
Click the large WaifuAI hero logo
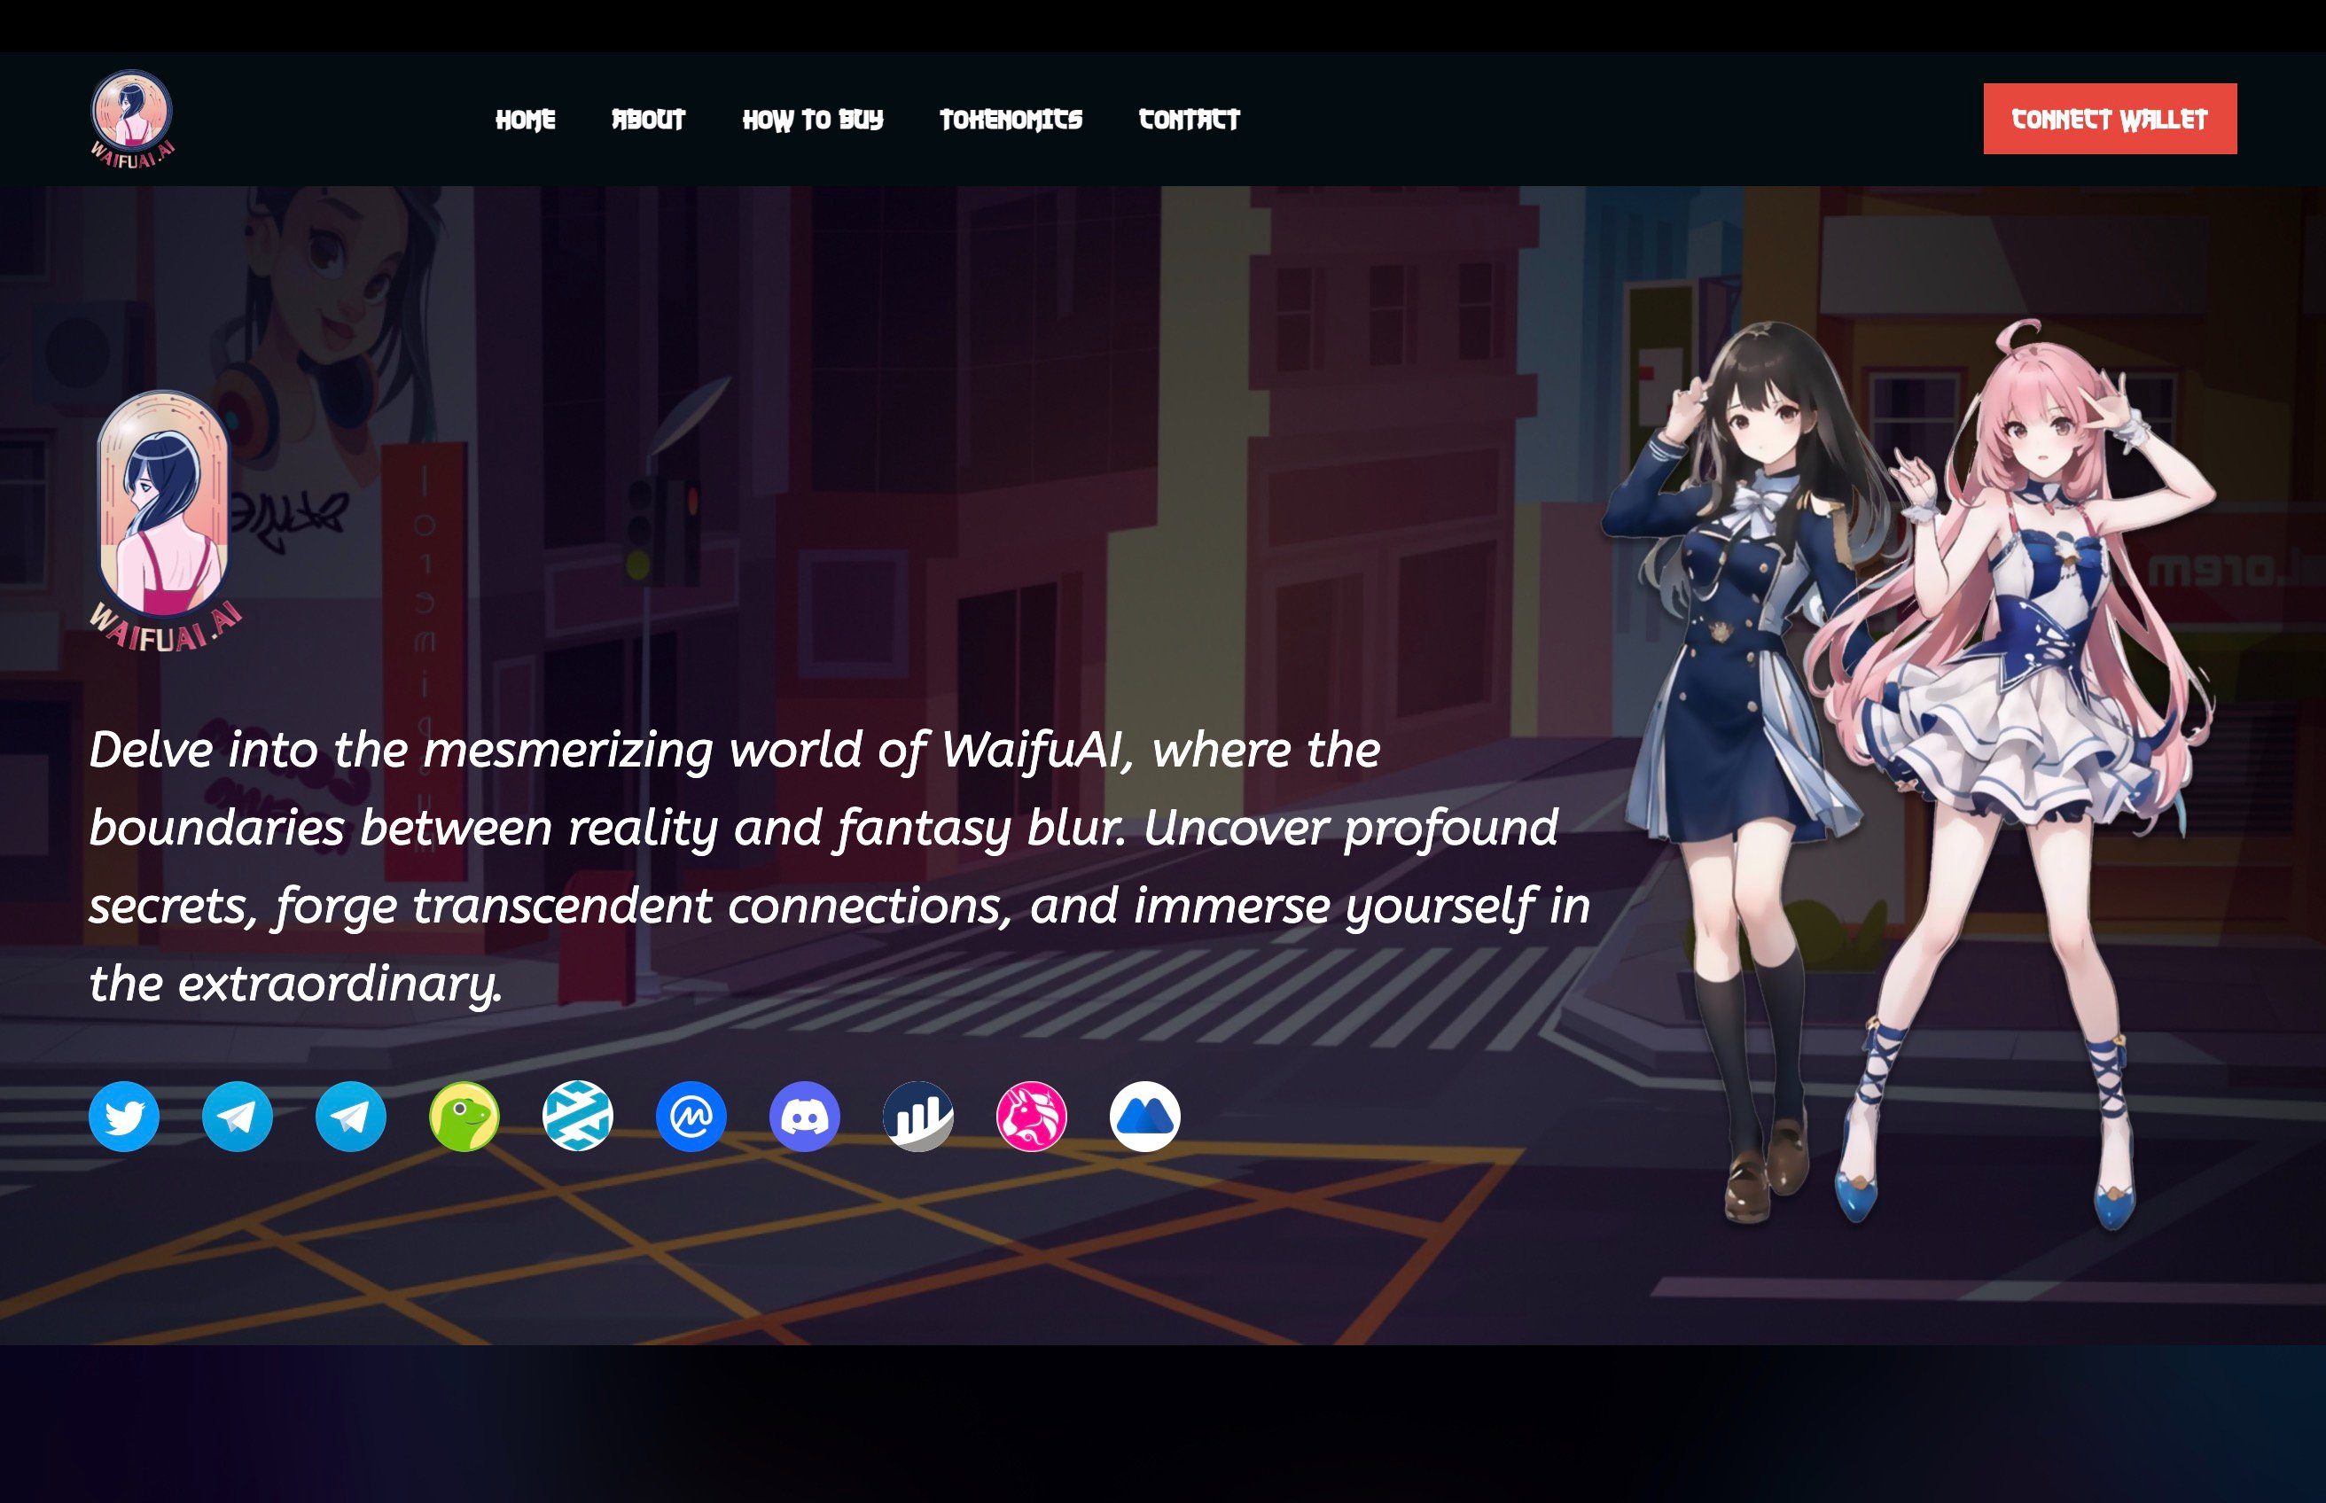point(164,520)
